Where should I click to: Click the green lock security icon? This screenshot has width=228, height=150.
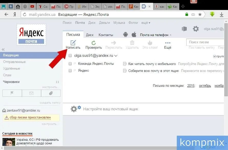(x=187, y=14)
